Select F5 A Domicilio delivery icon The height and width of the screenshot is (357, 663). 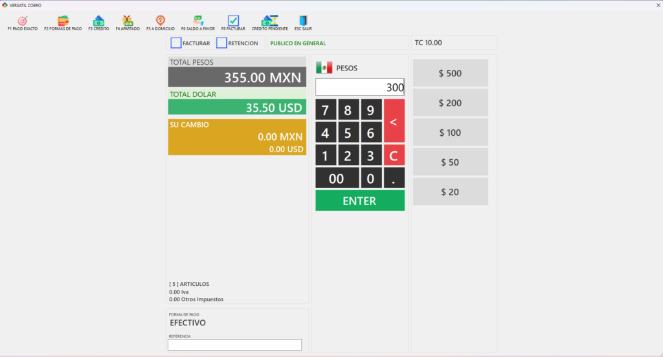click(x=161, y=21)
